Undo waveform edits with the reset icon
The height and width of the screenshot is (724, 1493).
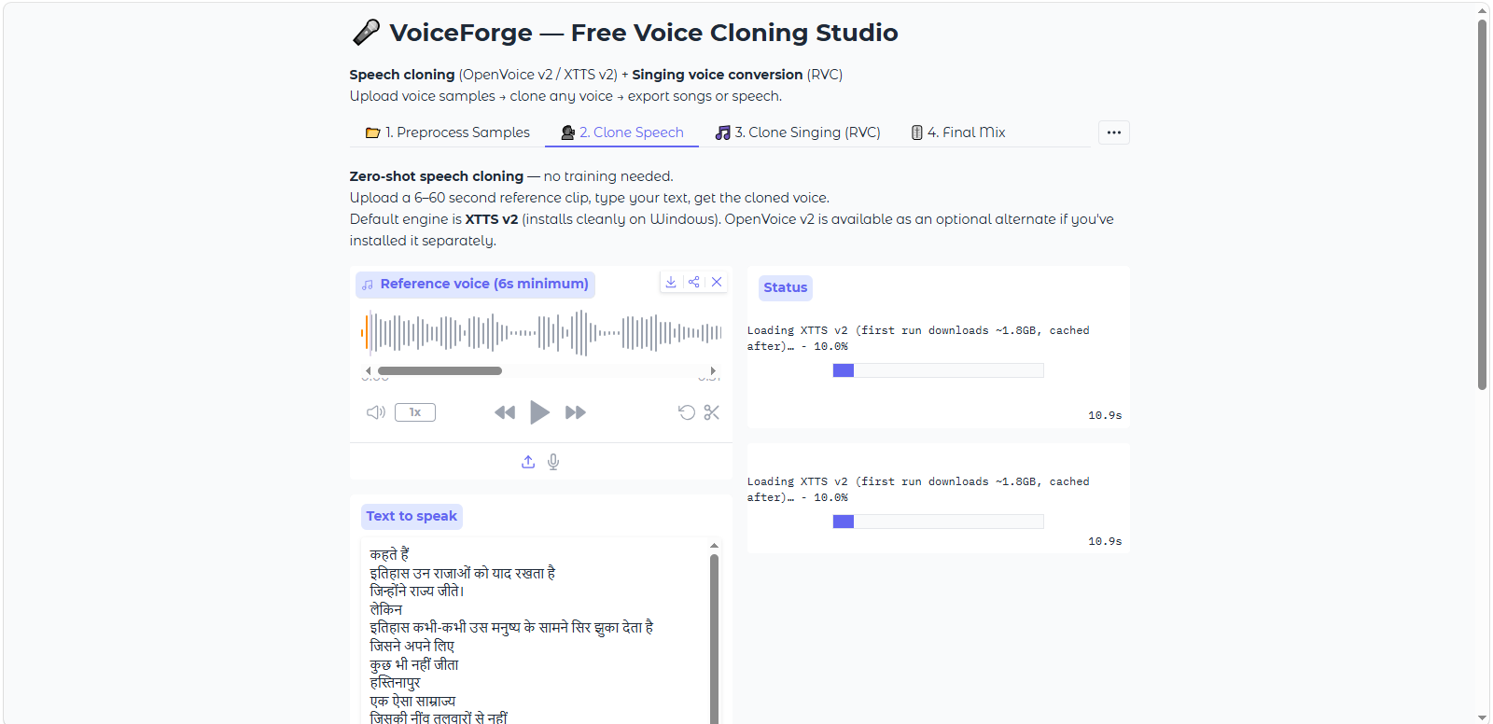(x=687, y=412)
